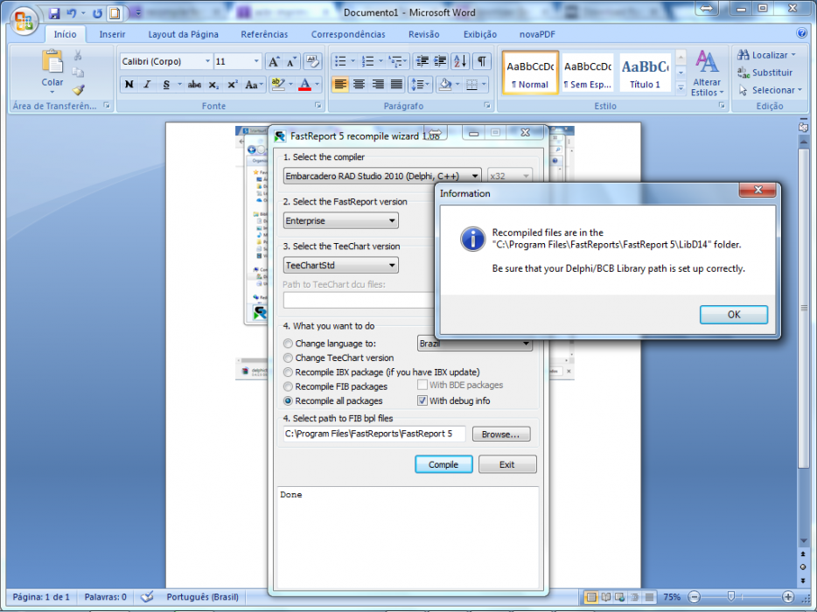This screenshot has height=612, width=817.
Task: Open the compiler selection dropdown
Action: click(x=382, y=176)
